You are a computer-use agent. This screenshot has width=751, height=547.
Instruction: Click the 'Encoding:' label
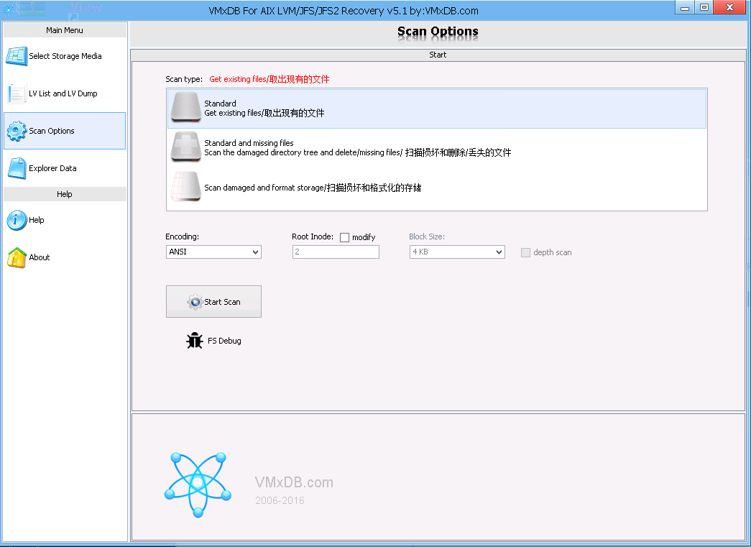182,236
